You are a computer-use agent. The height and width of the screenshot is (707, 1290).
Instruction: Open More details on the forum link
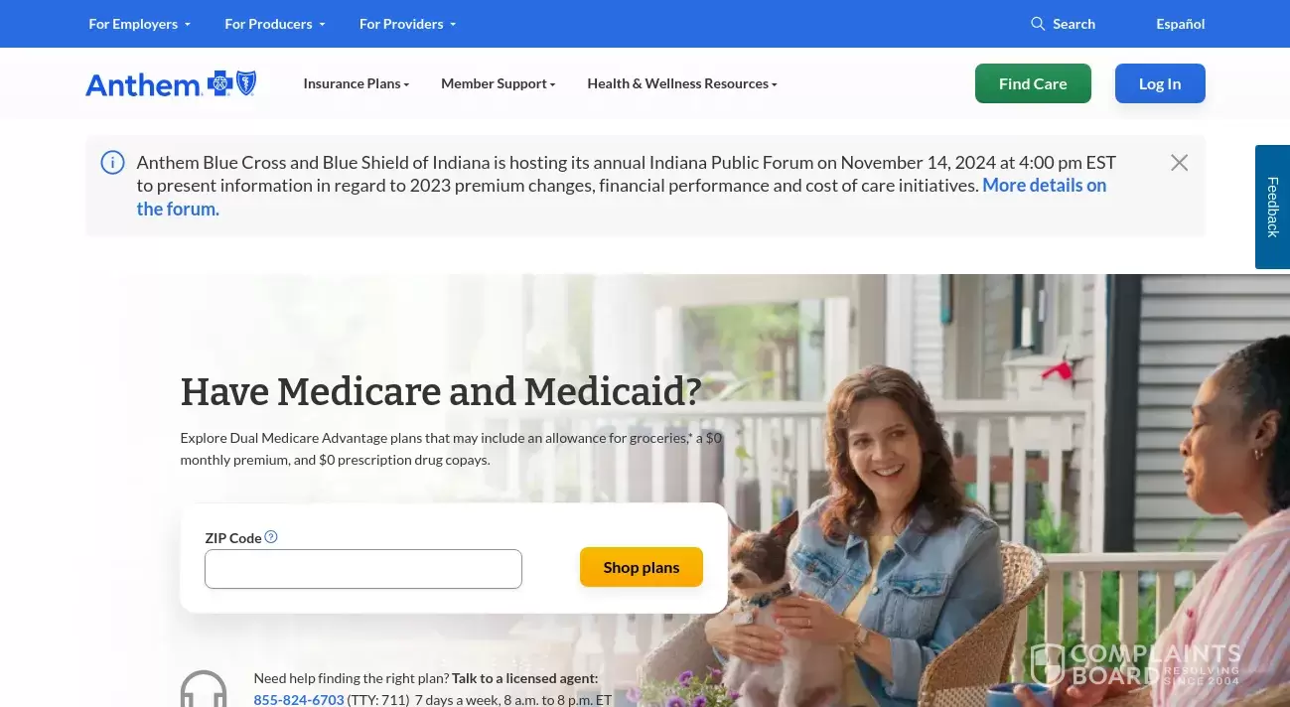(622, 197)
